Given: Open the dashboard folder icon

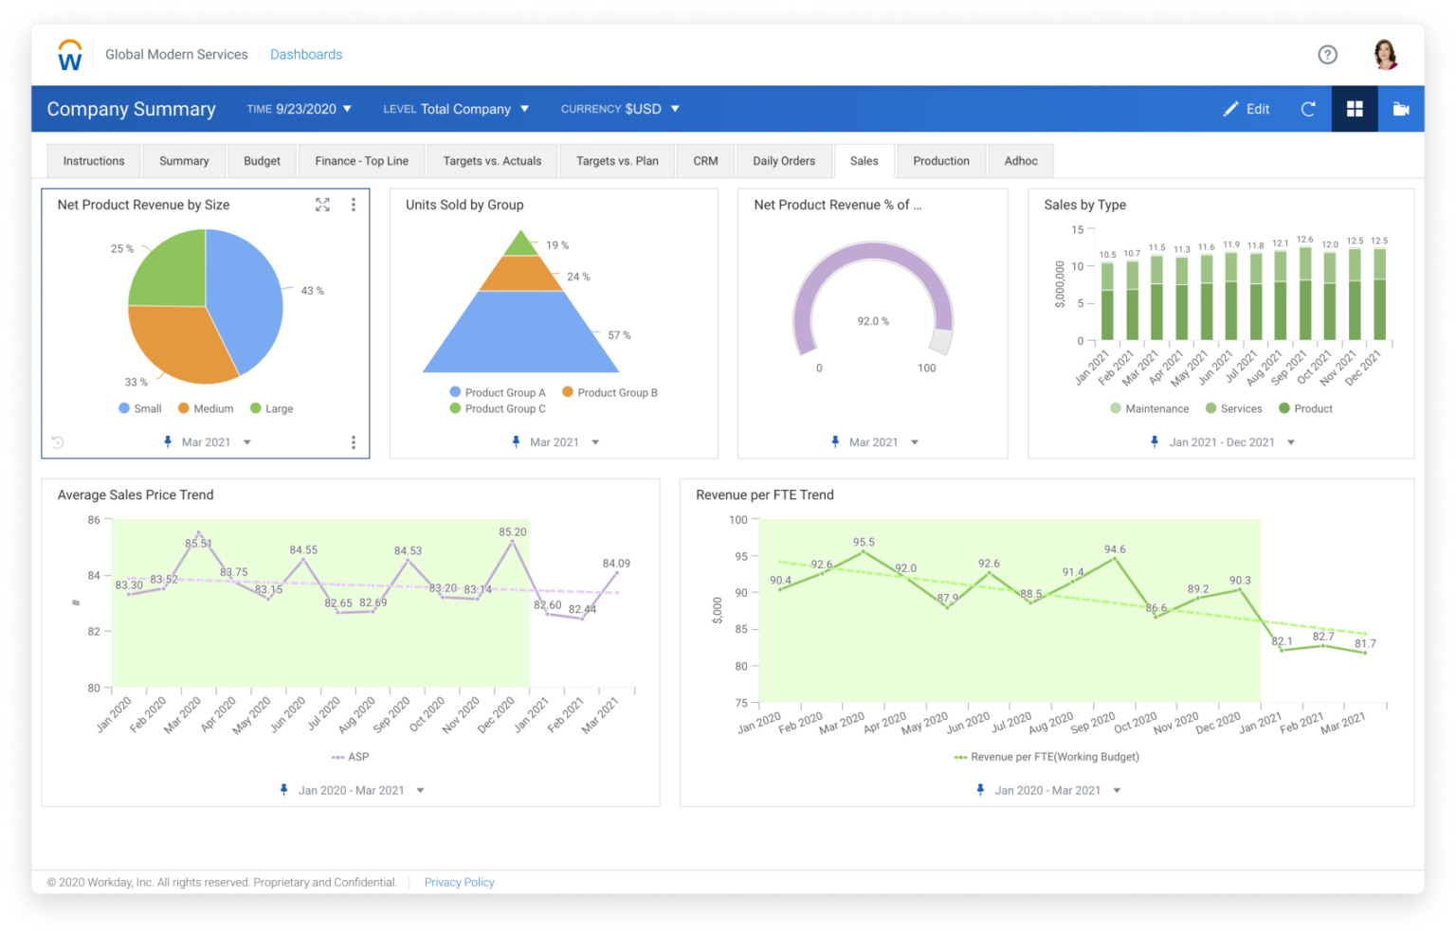Looking at the screenshot, I should [1401, 108].
